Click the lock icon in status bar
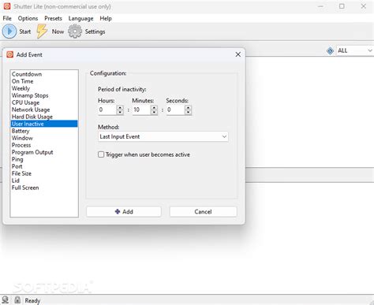Screen dimensions: 374x305 coord(17,299)
